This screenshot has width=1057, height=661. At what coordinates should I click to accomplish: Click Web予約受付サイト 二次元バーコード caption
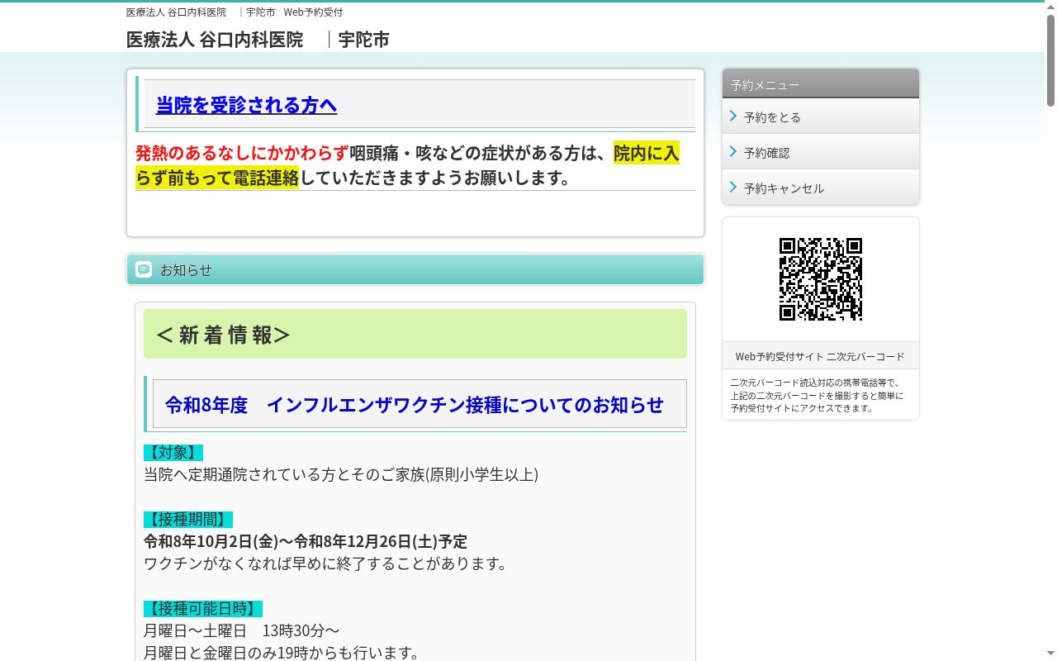pyautogui.click(x=821, y=356)
